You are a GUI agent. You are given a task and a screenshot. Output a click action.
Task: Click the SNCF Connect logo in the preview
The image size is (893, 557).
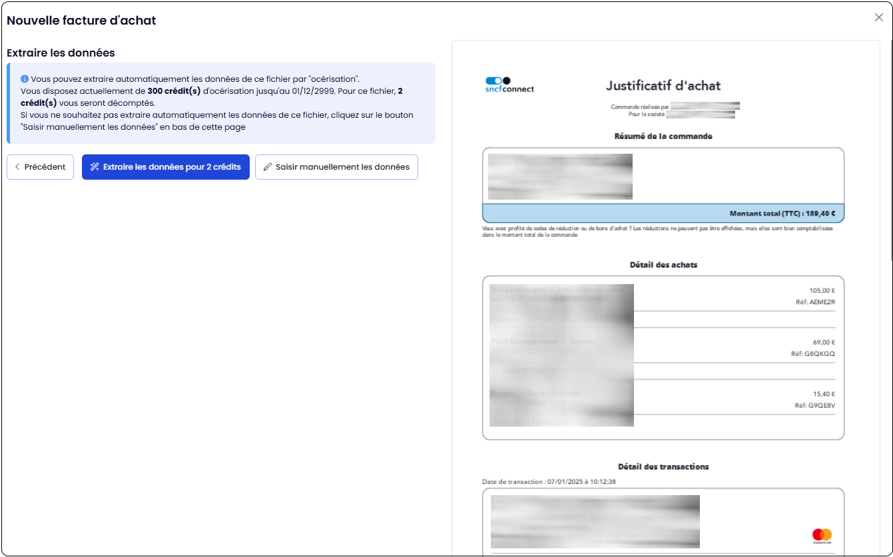pyautogui.click(x=509, y=85)
